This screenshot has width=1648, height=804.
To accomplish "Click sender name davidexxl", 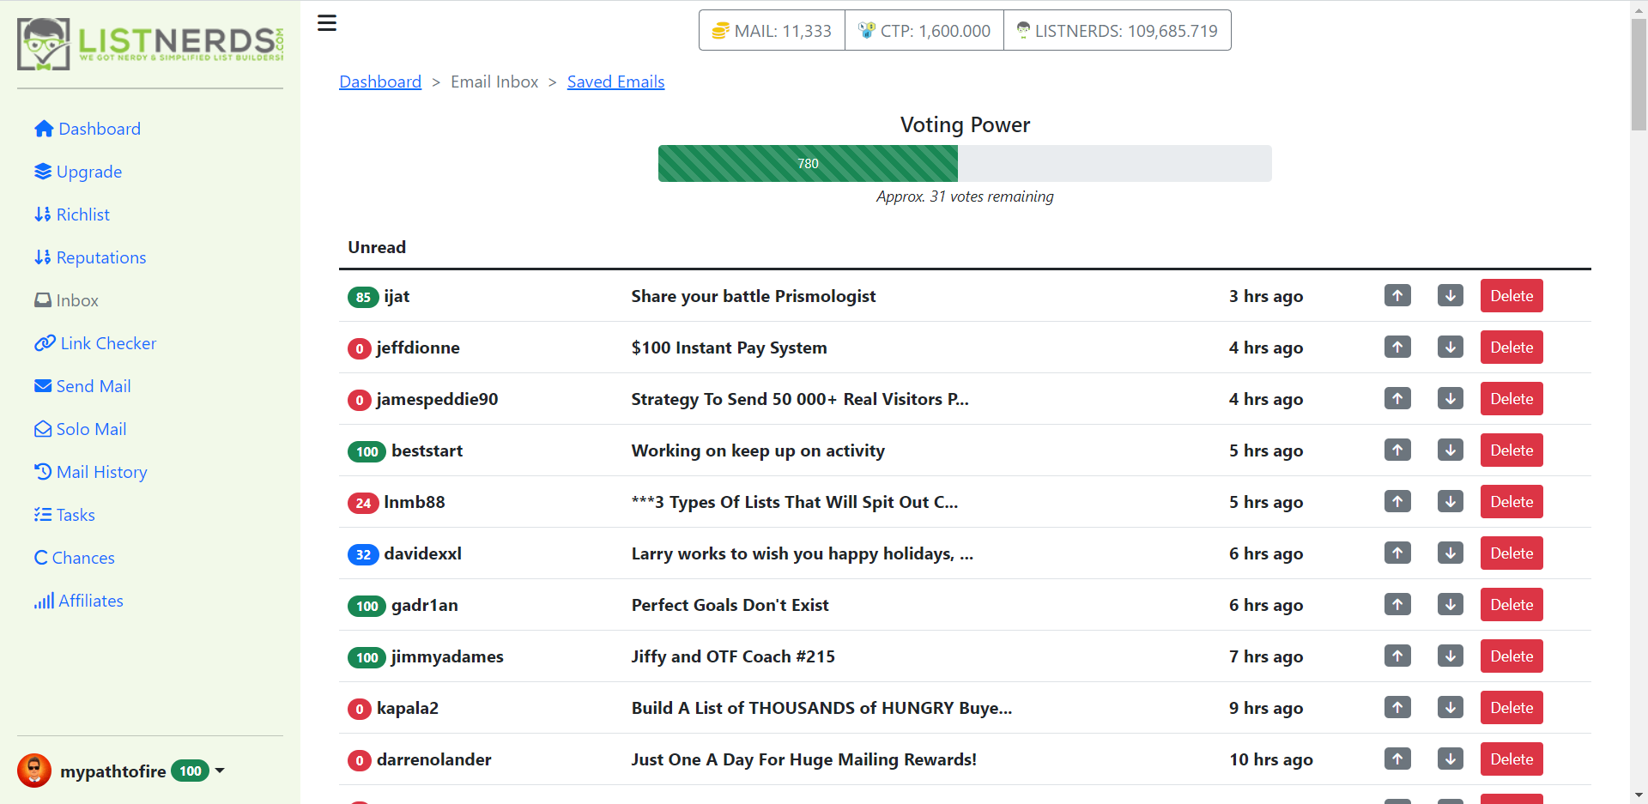I will 423,553.
